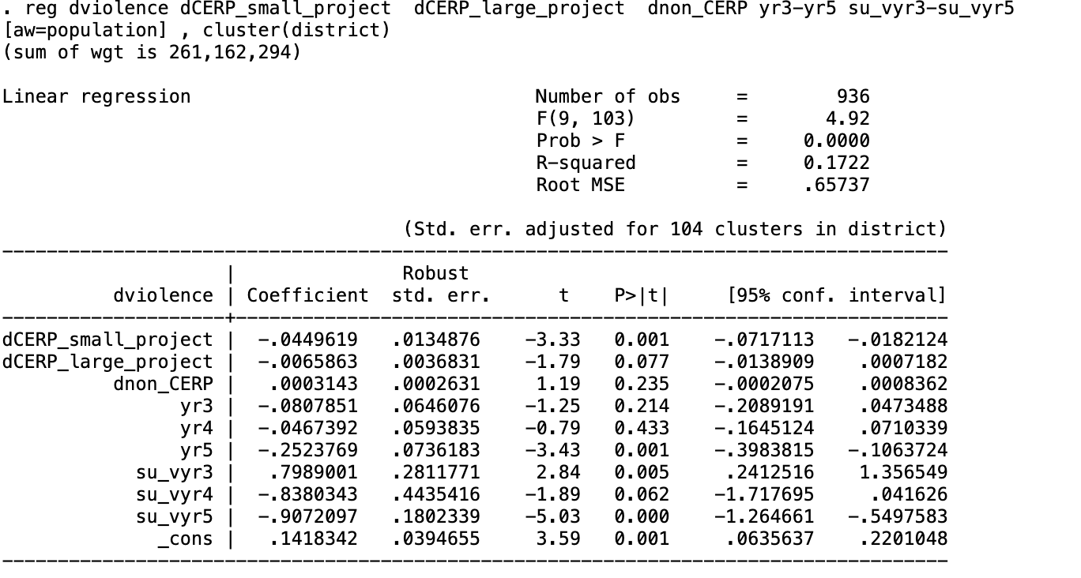Click the Coefficient column header
Viewport: 1081px width, 578px height.
[307, 295]
